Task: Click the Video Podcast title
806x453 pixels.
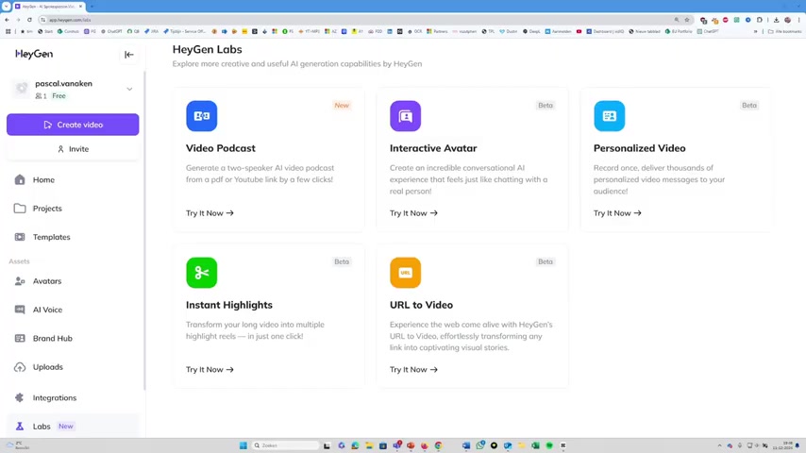Action: point(221,148)
